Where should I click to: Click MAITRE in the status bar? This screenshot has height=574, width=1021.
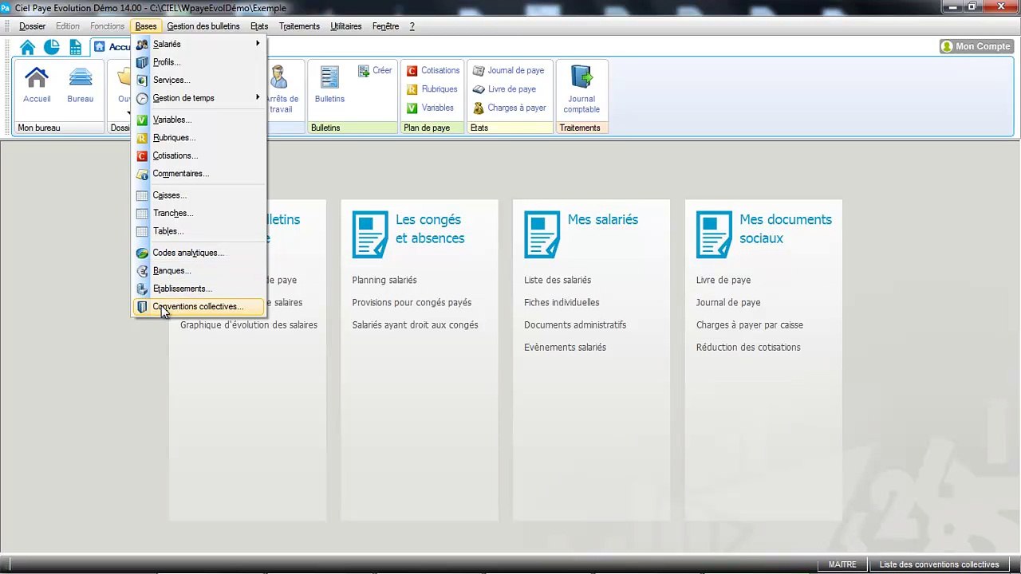pos(842,564)
